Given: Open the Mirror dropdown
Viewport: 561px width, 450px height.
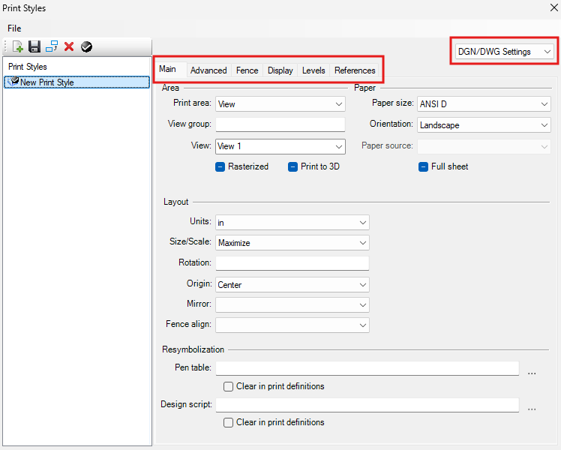Looking at the screenshot, I should [292, 304].
